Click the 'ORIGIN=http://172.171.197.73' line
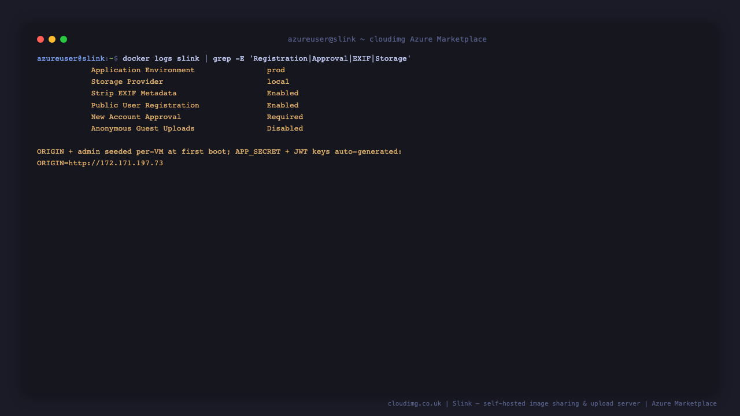 click(x=100, y=163)
